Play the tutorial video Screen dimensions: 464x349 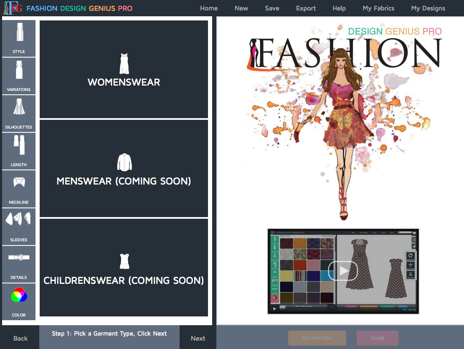[x=343, y=271]
